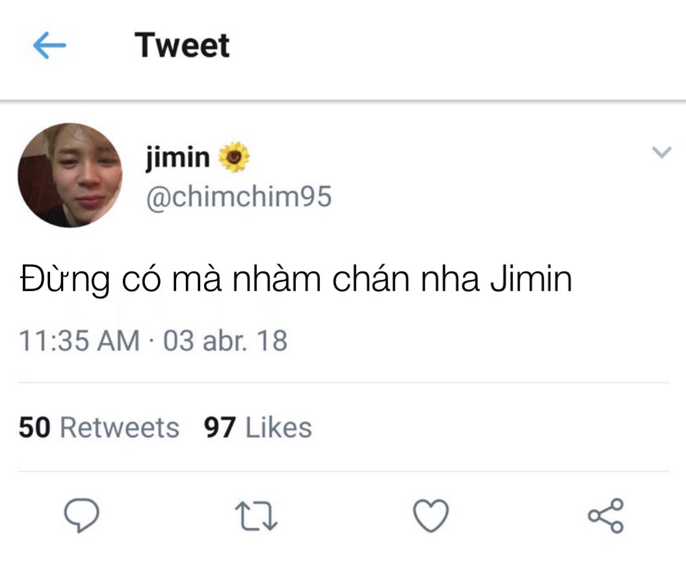View the list of 50 Retweets

(x=99, y=428)
